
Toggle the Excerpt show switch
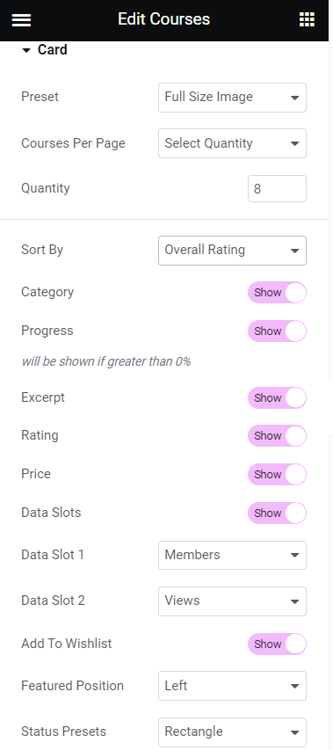[x=277, y=398]
